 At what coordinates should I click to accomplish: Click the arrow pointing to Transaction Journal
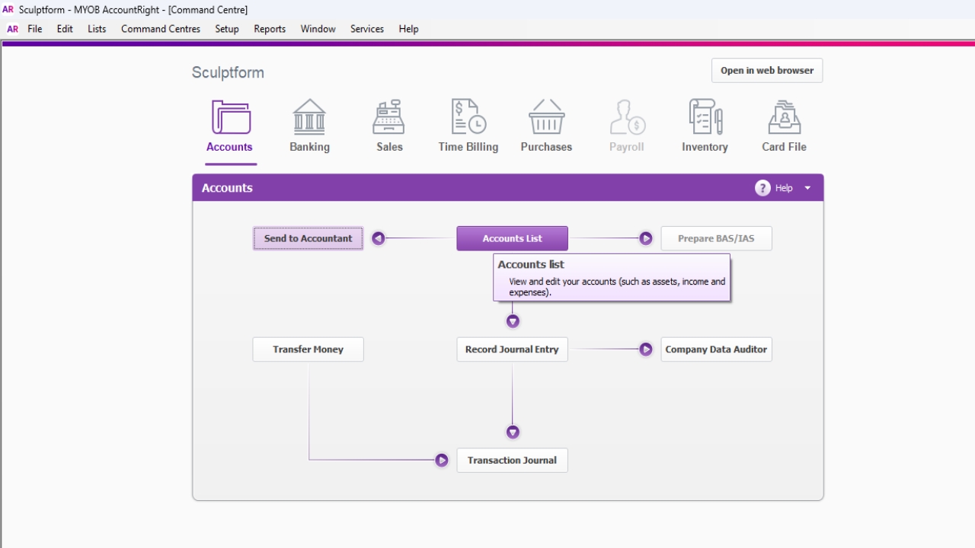[x=442, y=460]
